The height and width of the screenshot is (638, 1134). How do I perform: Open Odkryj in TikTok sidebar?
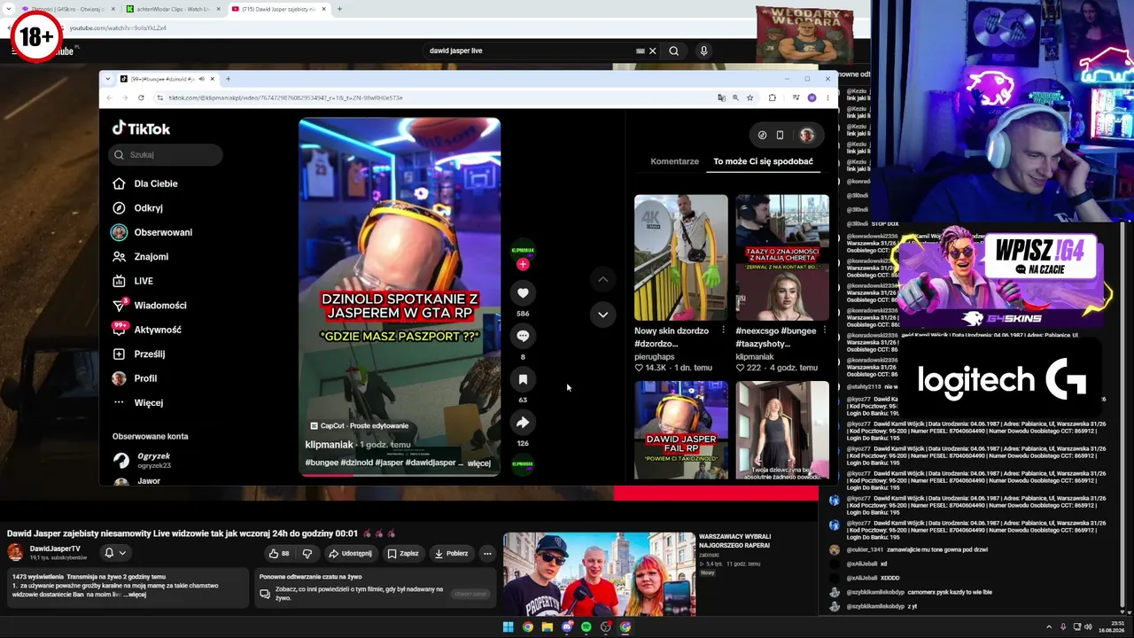coord(148,208)
